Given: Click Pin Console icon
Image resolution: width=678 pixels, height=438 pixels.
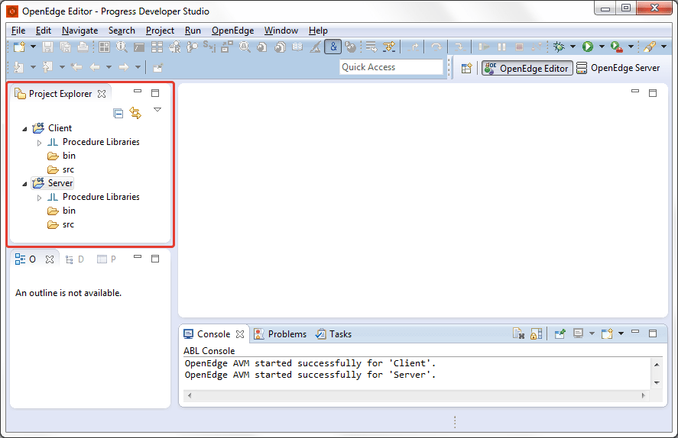Looking at the screenshot, I should point(560,333).
